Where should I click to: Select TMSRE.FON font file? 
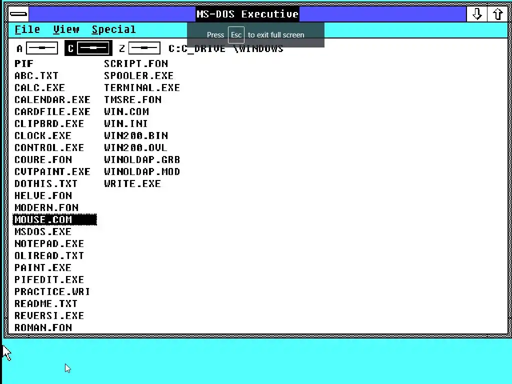point(132,99)
